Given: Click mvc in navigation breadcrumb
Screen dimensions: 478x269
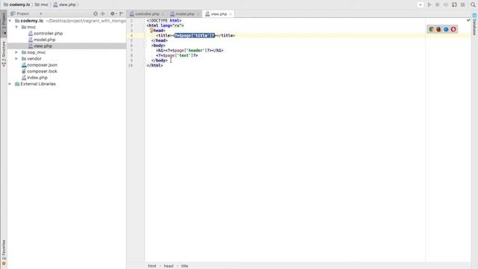Looking at the screenshot, I should [x=45, y=4].
